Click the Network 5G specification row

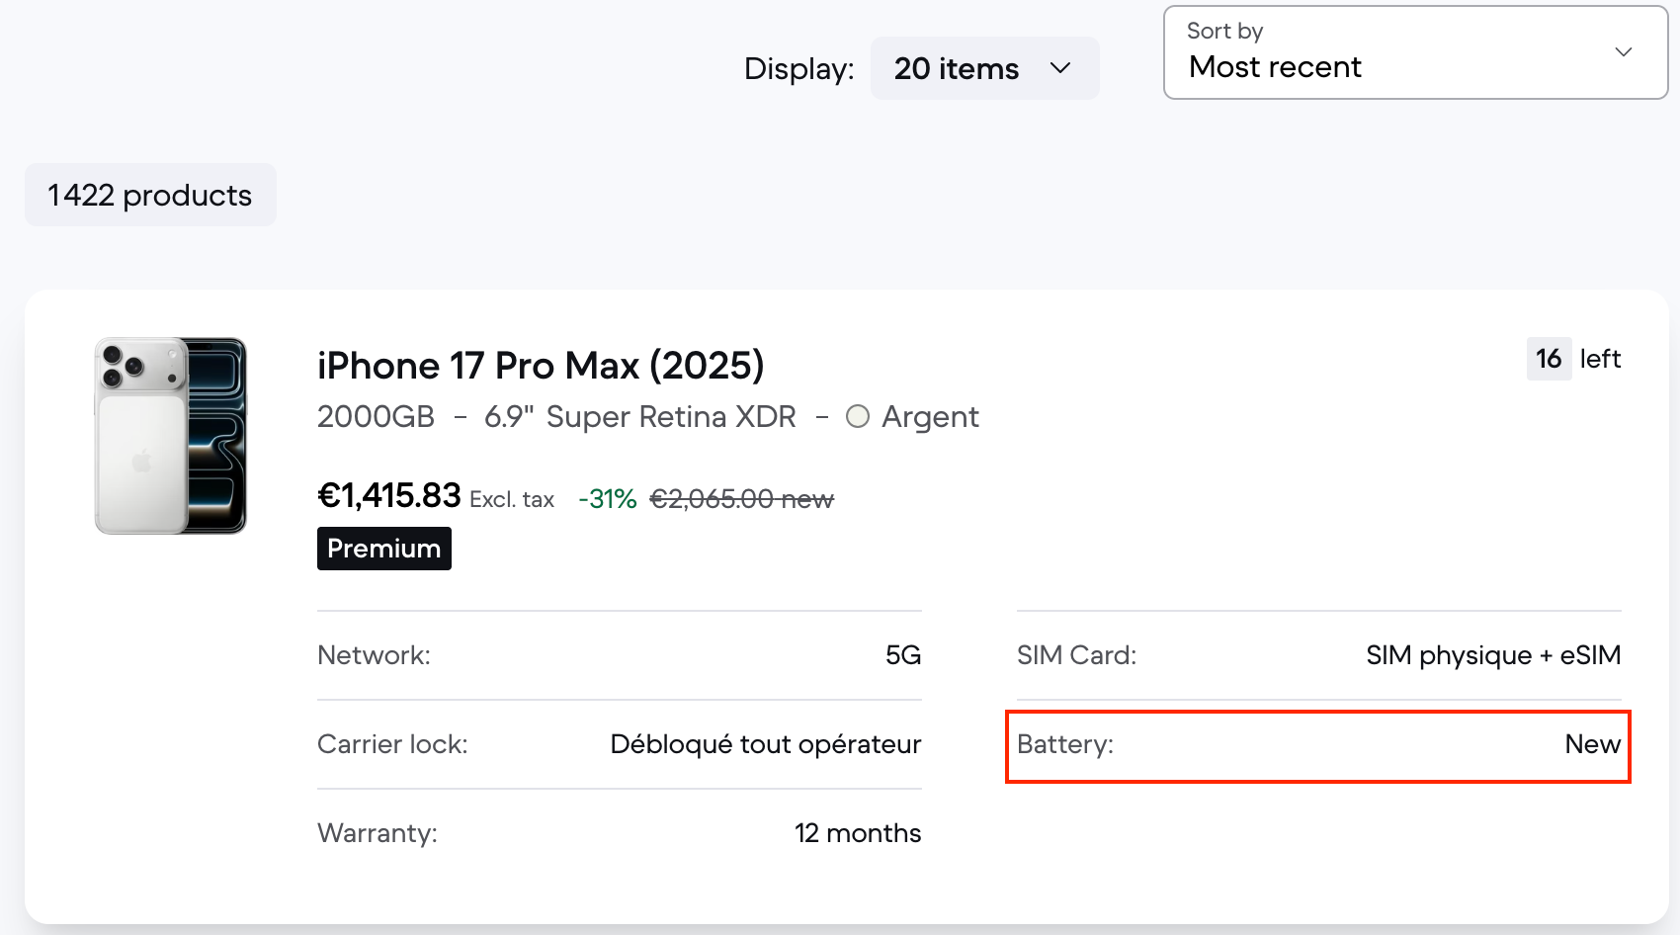pyautogui.click(x=620, y=655)
